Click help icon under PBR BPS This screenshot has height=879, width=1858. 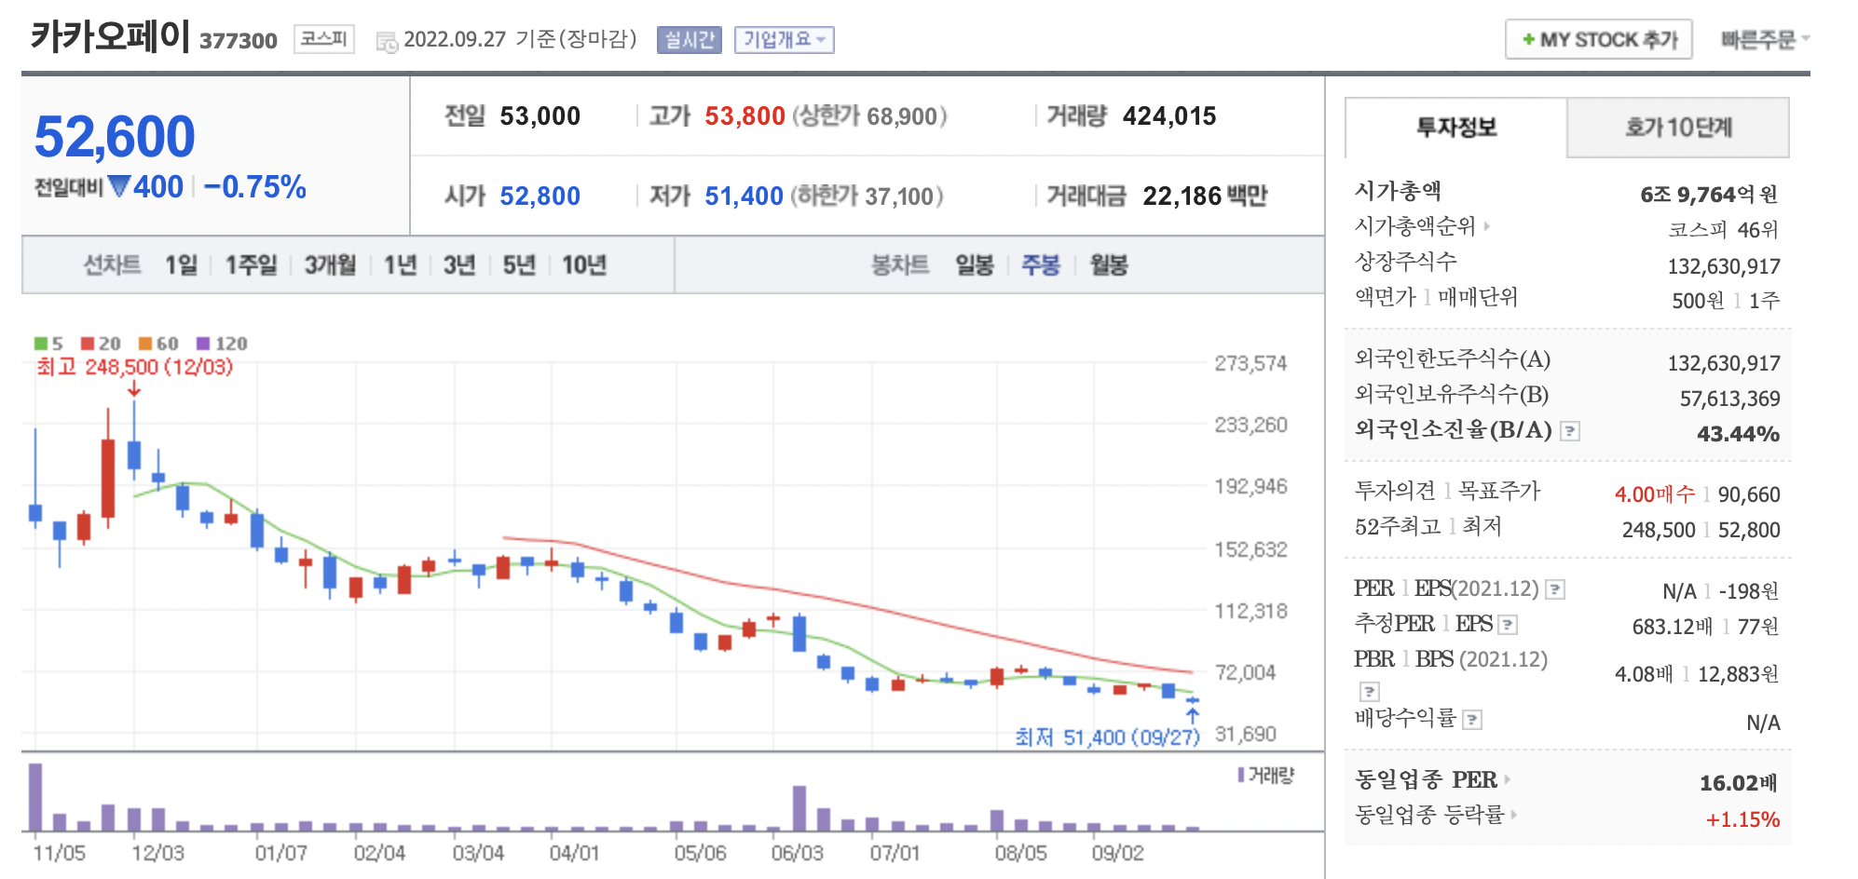point(1369,692)
